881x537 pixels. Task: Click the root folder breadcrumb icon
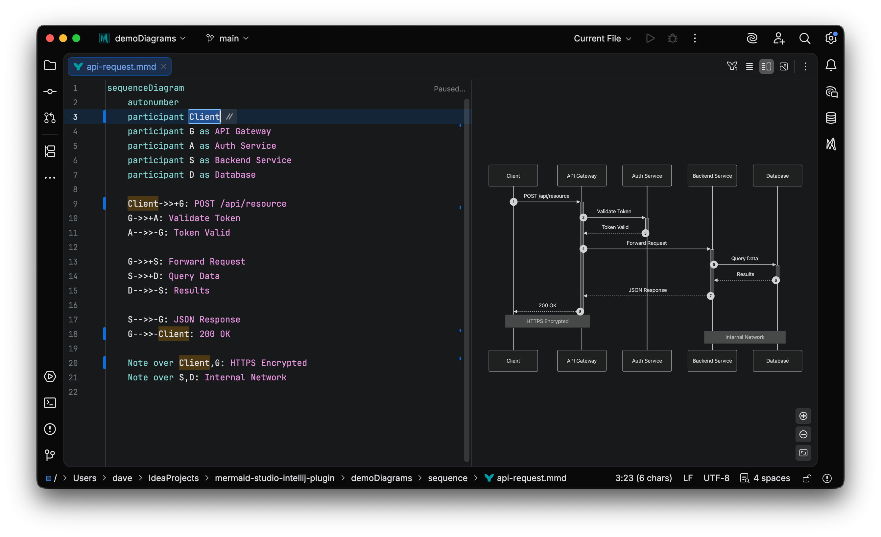pyautogui.click(x=49, y=478)
